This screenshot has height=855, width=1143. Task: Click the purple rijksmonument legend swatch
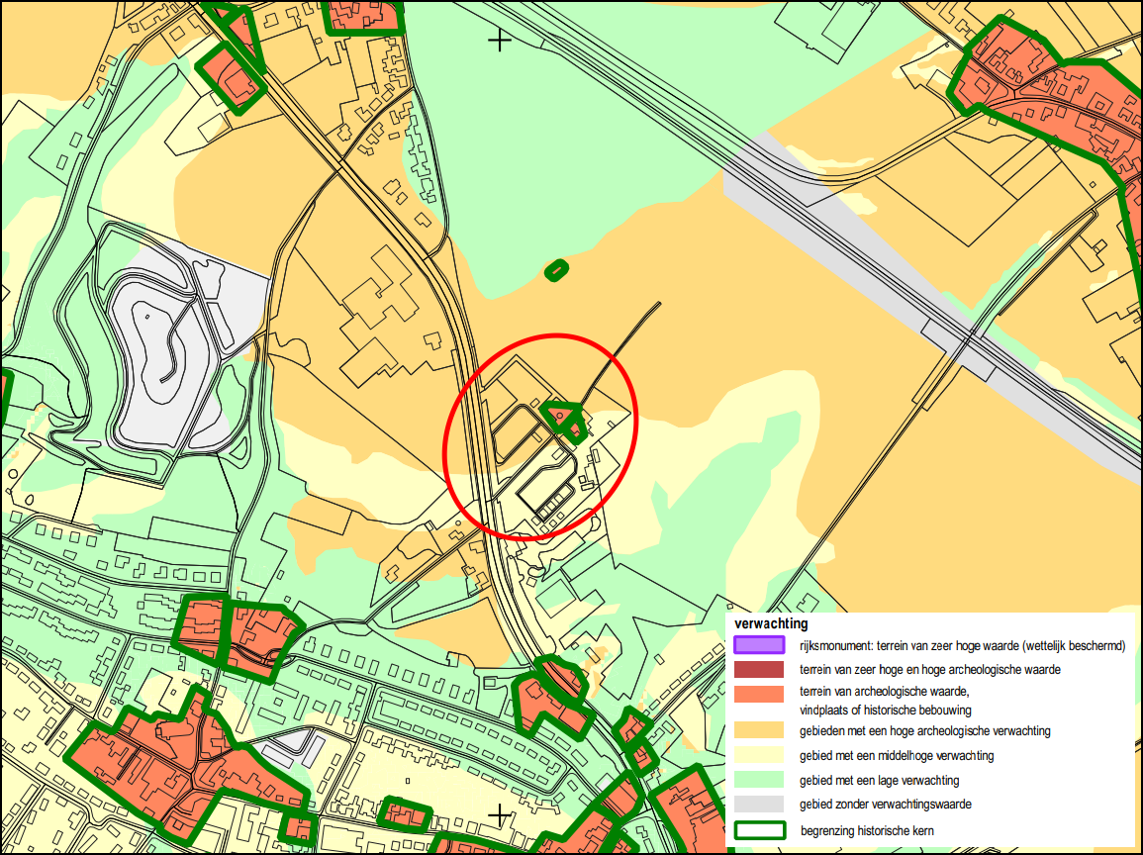coord(759,645)
